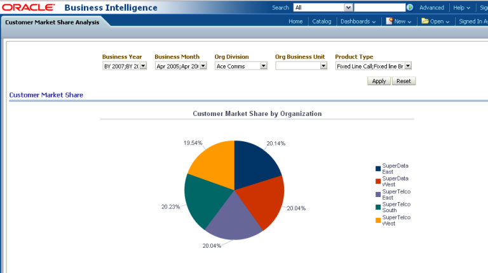Image resolution: width=488 pixels, height=273 pixels.
Task: Click the purple SuperTelco East pie slice
Action: click(x=234, y=220)
